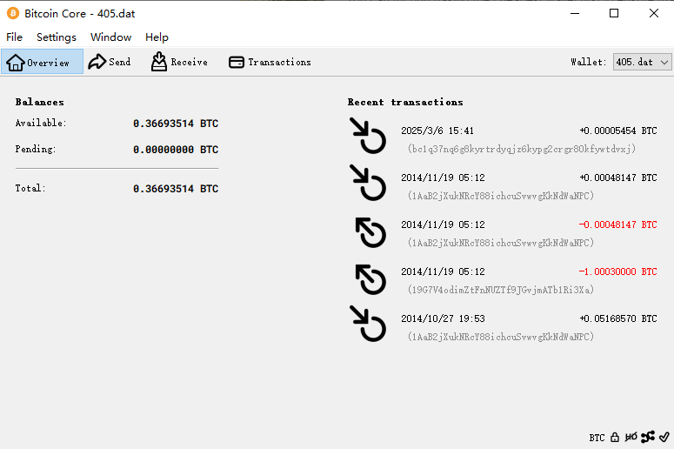Open the Window menu

click(x=110, y=37)
